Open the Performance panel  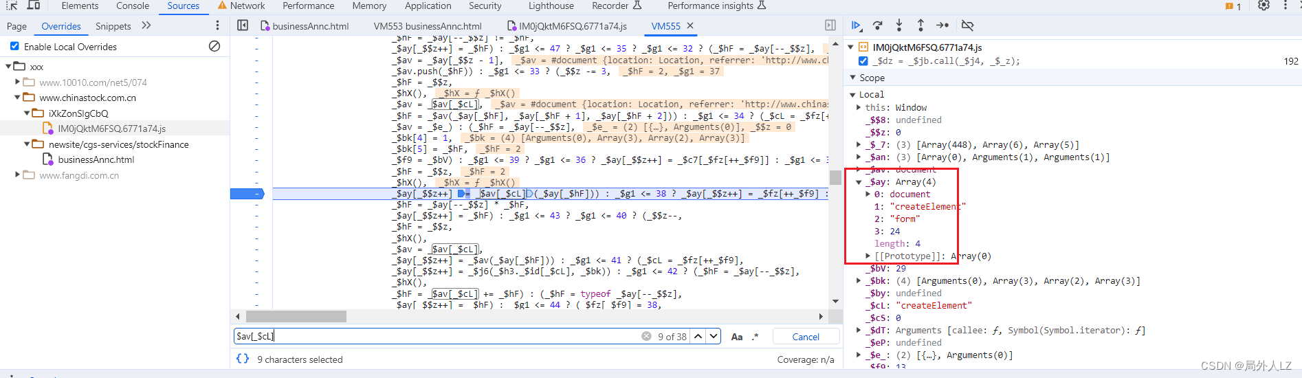point(308,5)
